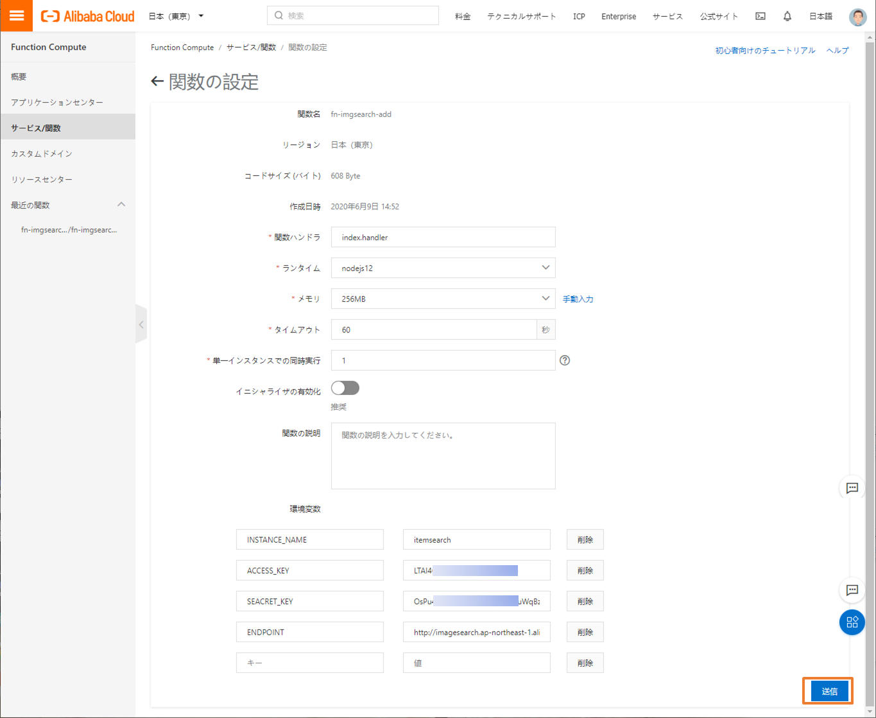Click the 関数ハンドラ input field
The image size is (876, 718).
[x=443, y=237]
